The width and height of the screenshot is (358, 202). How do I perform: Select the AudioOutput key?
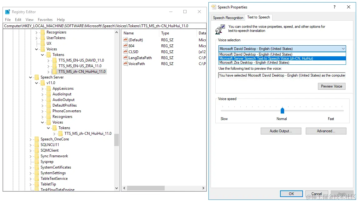tap(64, 100)
